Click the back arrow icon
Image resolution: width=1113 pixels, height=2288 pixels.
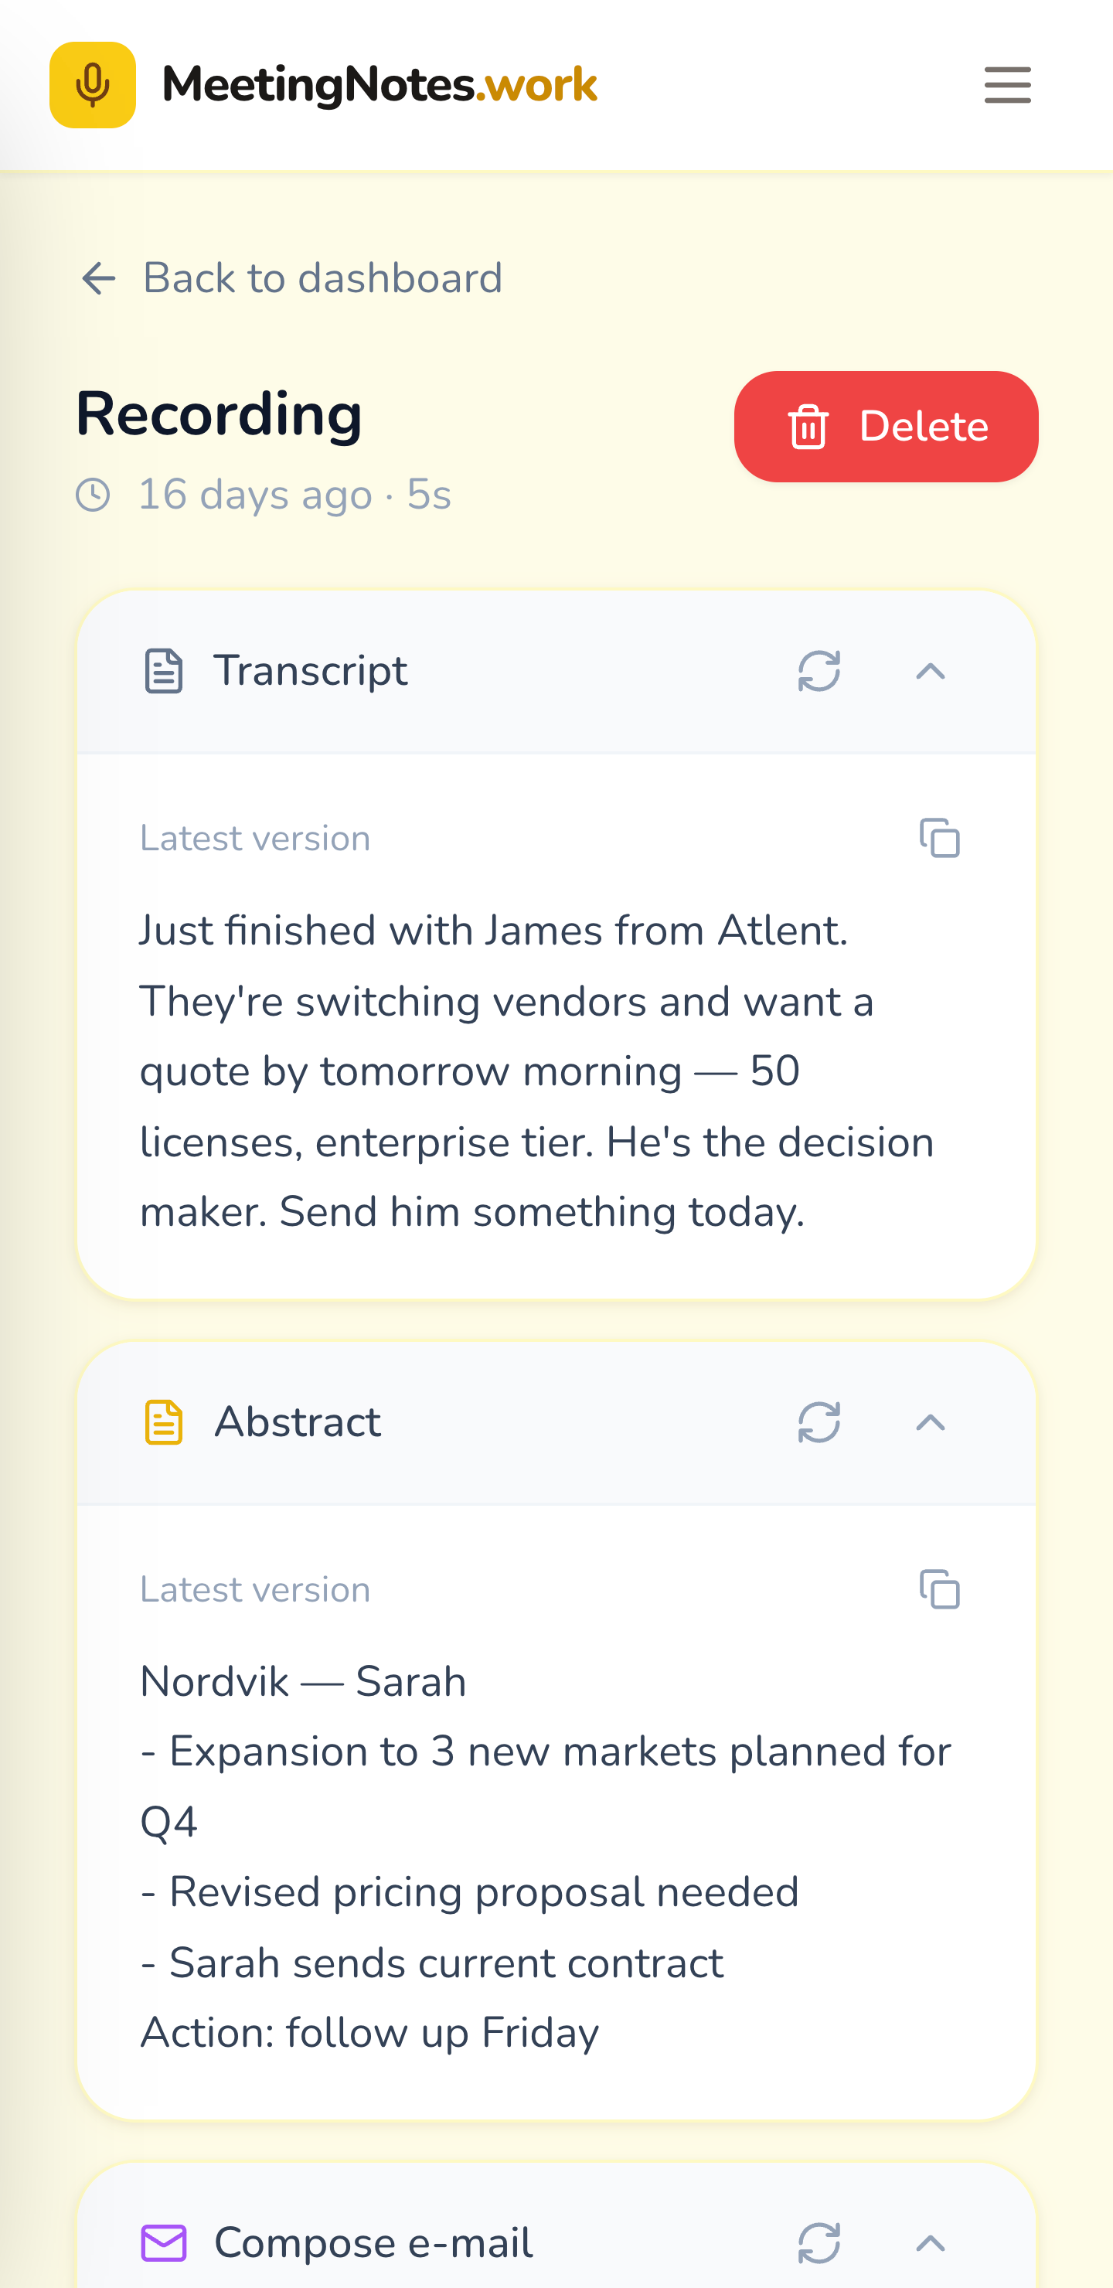tap(97, 278)
